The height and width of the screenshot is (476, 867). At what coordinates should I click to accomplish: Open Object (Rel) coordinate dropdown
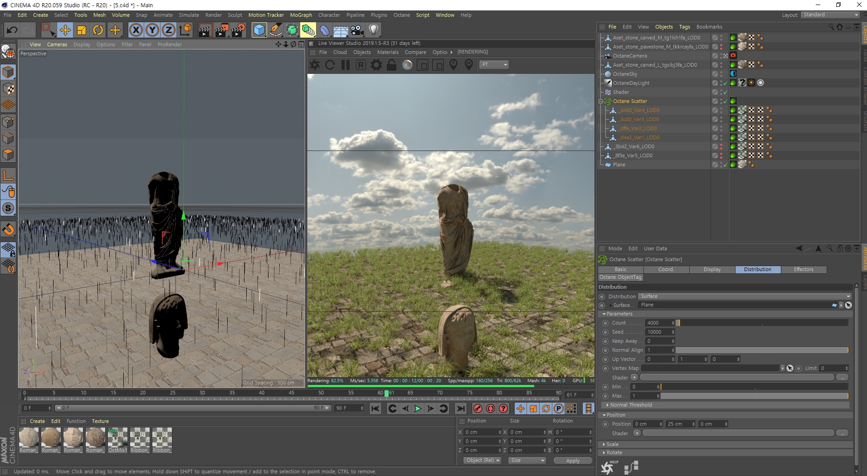pyautogui.click(x=482, y=460)
